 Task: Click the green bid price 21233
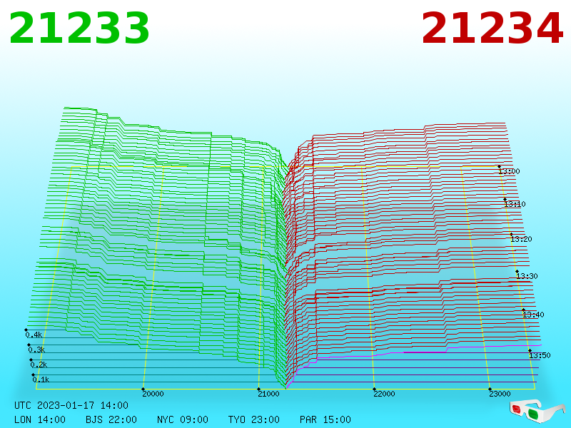[x=79, y=29]
